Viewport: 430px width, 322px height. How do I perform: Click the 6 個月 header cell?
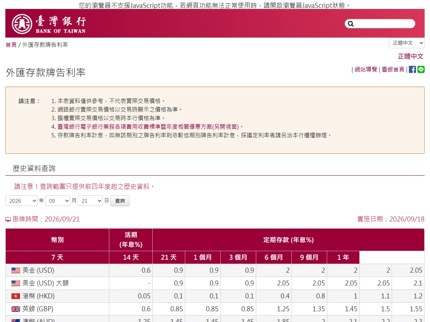coord(274,257)
